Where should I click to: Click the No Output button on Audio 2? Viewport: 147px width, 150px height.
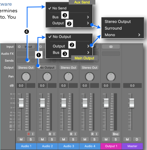click(47, 68)
